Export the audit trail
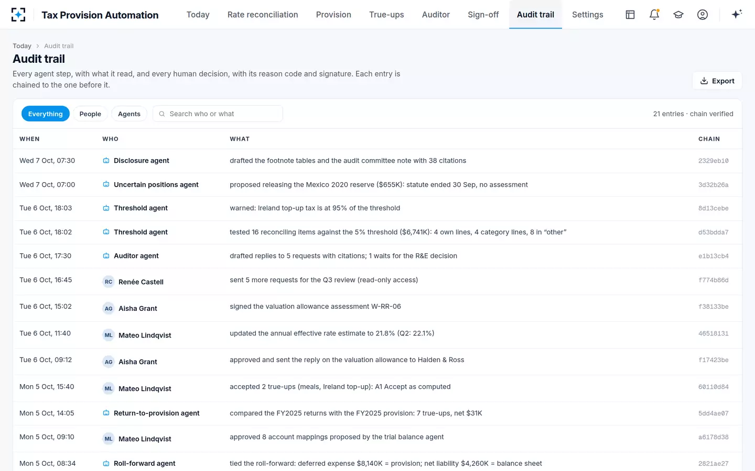 pos(717,81)
